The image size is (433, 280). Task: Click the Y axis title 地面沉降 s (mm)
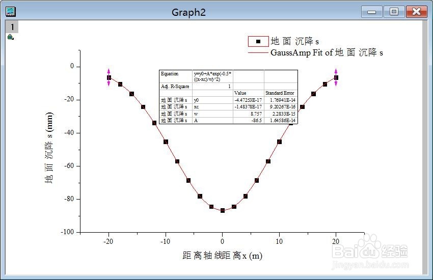click(x=49, y=148)
